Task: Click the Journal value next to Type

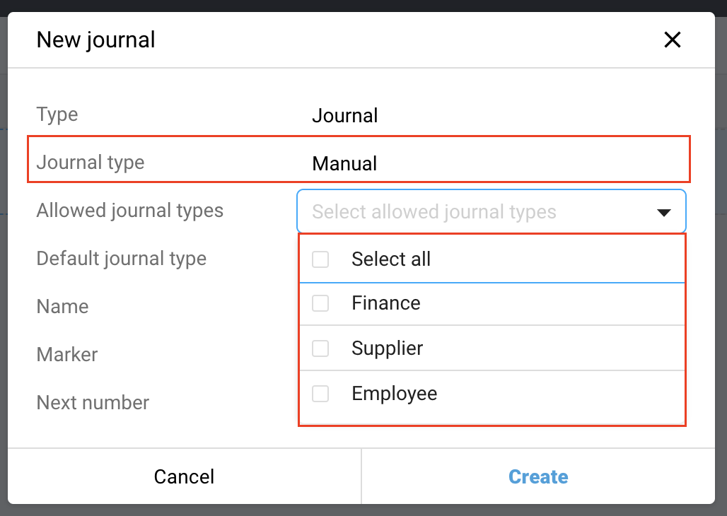Action: [x=345, y=115]
